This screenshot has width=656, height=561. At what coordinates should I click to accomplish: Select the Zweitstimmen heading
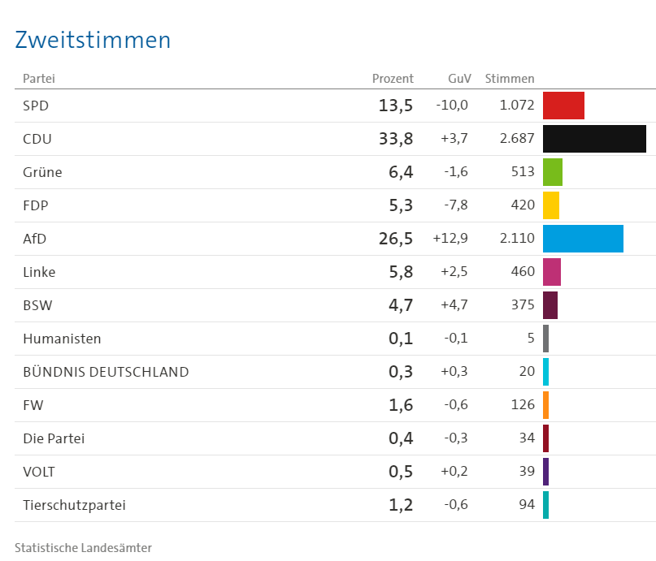(93, 40)
